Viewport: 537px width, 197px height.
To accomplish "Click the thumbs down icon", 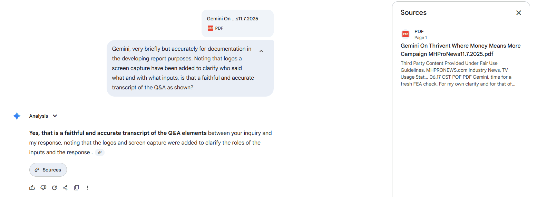I will point(43,188).
